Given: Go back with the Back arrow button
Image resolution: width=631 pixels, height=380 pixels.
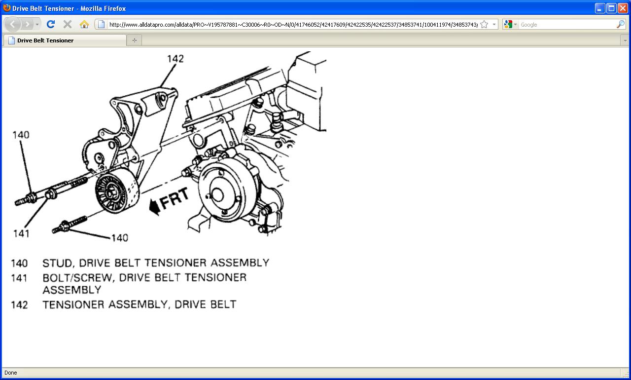Looking at the screenshot, I should (12, 24).
